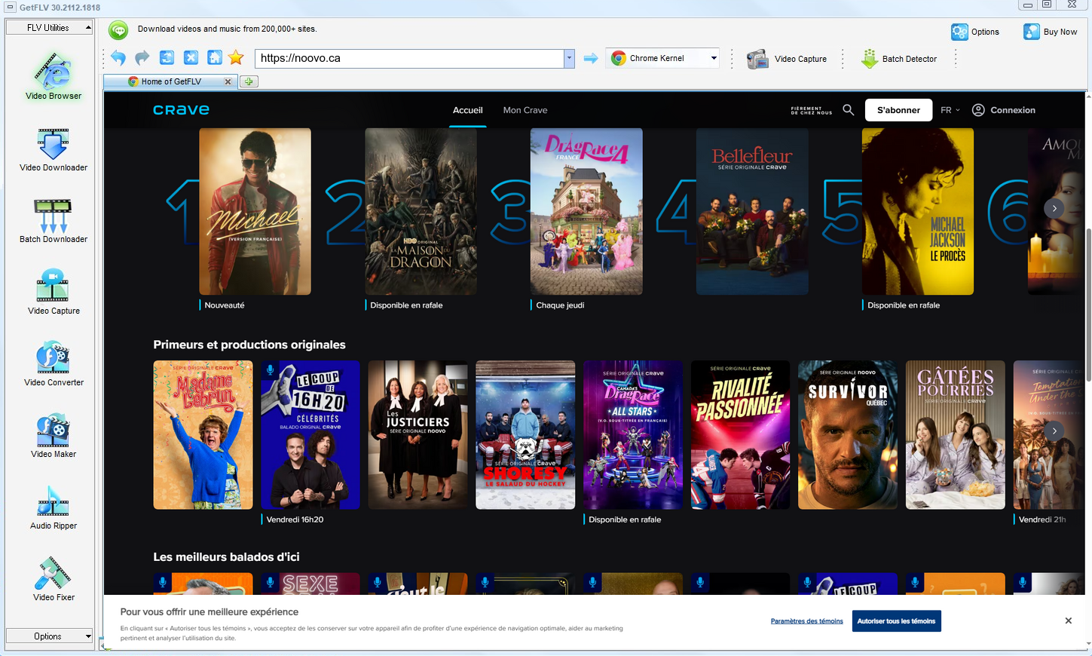1092x656 pixels.
Task: Open the Video Converter utility
Action: 54,363
